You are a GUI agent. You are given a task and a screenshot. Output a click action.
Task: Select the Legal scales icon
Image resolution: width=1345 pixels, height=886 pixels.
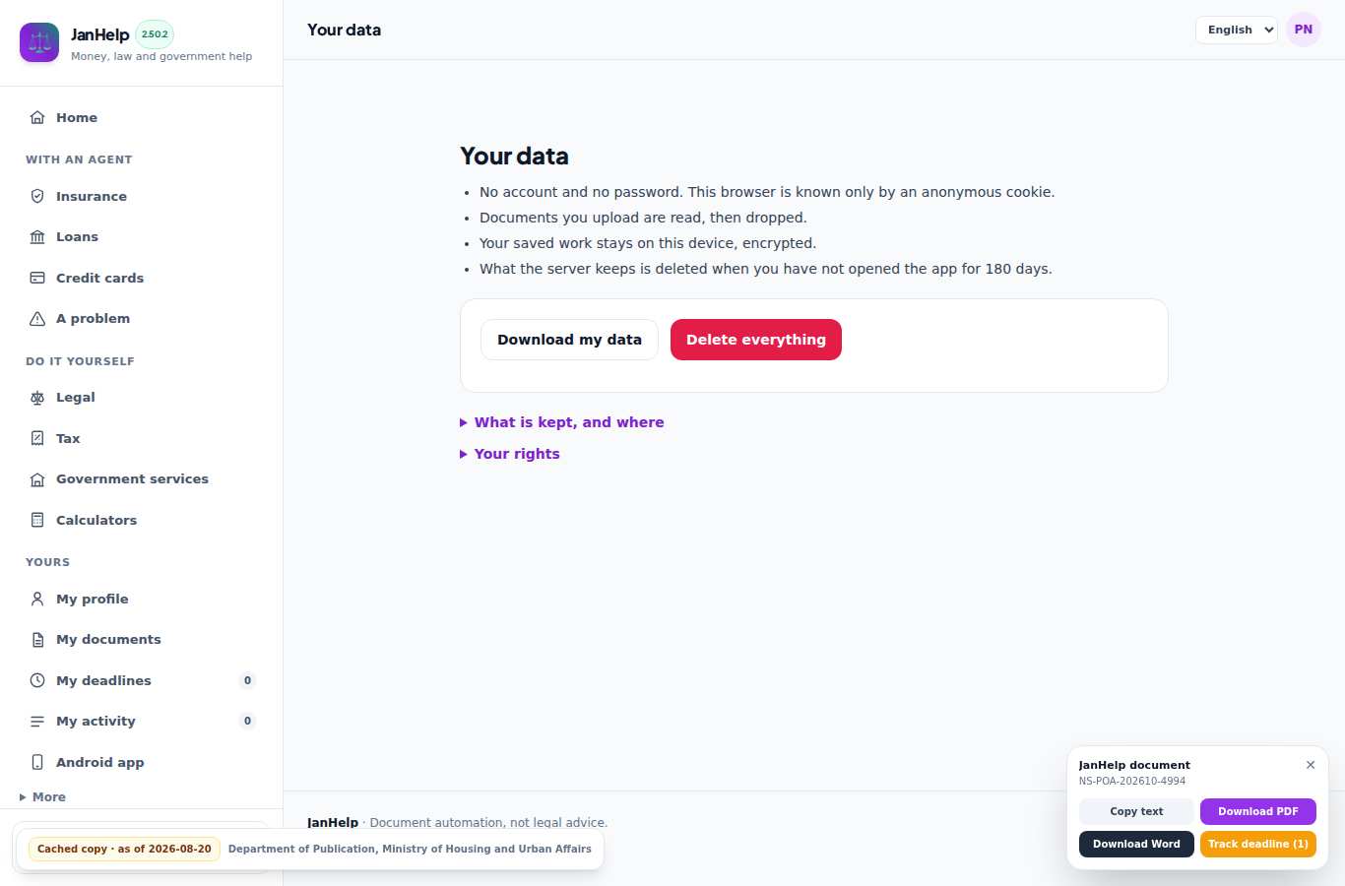37,398
